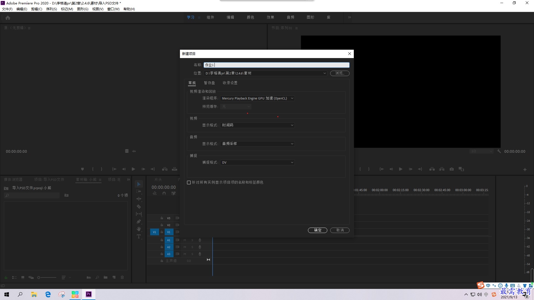Toggle snap magnet in timeline

point(164,193)
